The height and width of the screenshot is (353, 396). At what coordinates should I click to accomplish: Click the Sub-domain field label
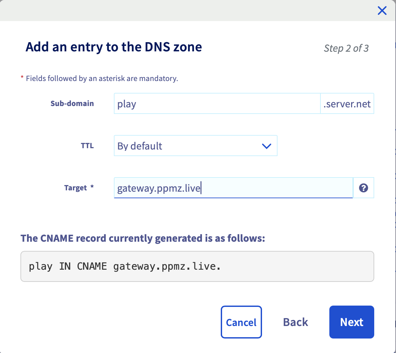[x=72, y=103]
